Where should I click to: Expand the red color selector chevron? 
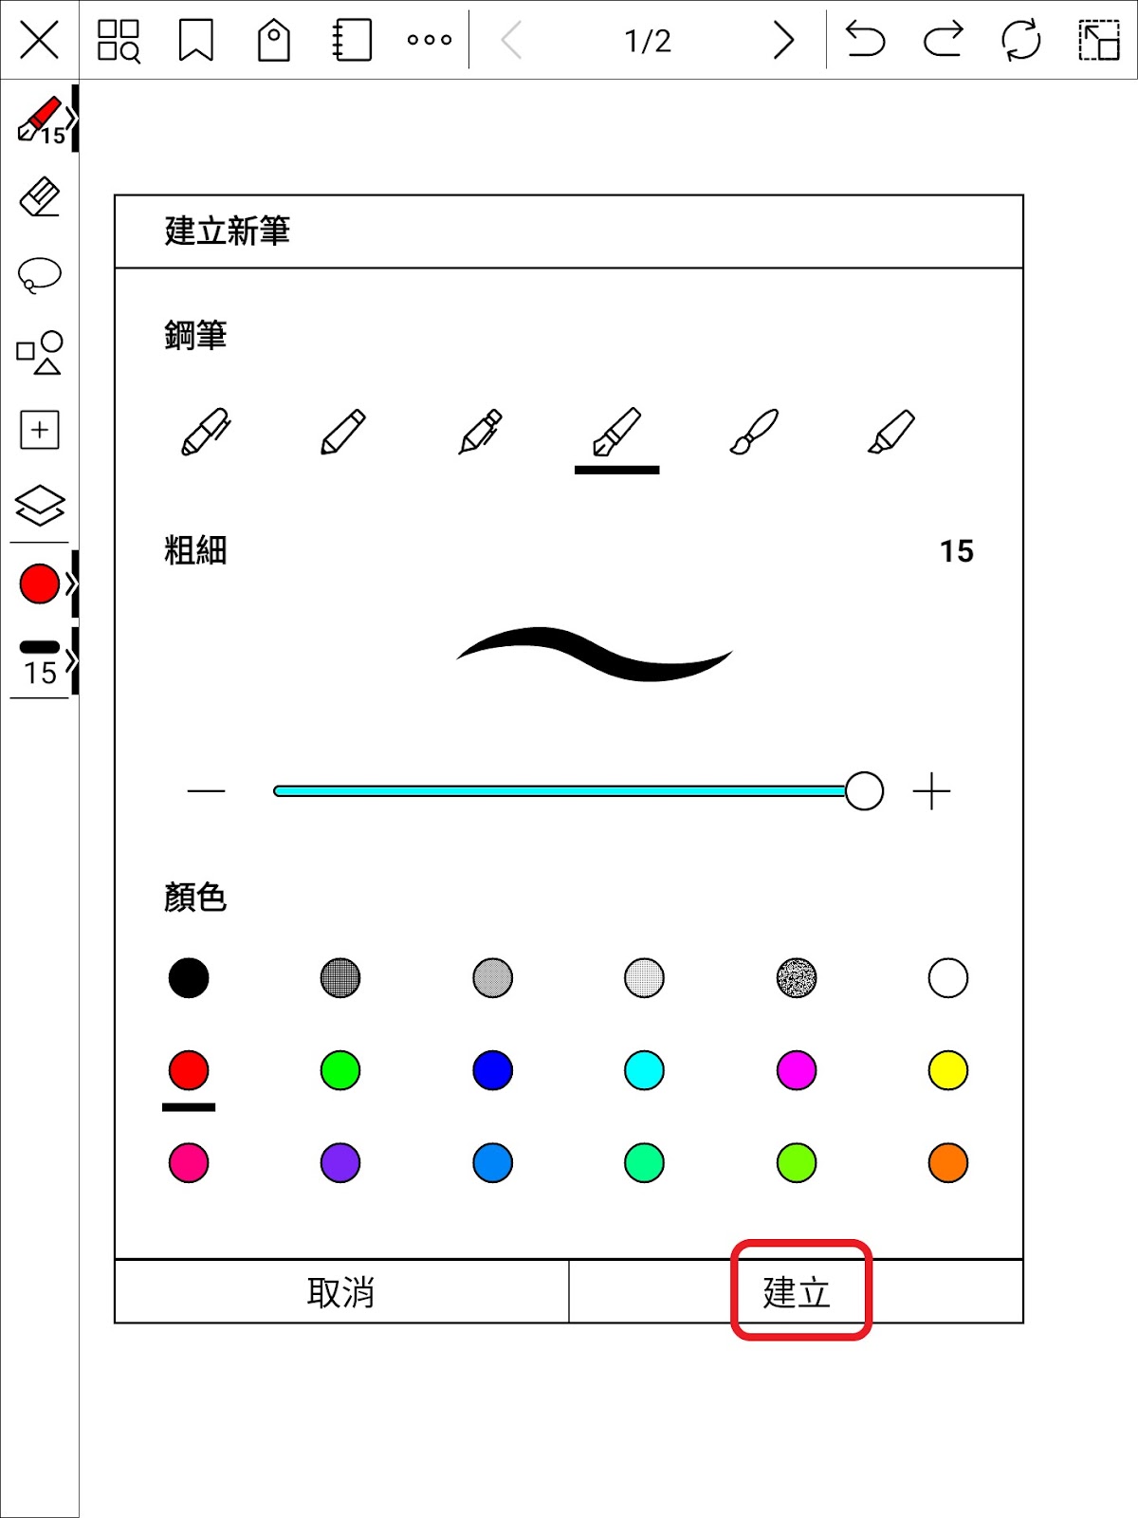point(71,583)
